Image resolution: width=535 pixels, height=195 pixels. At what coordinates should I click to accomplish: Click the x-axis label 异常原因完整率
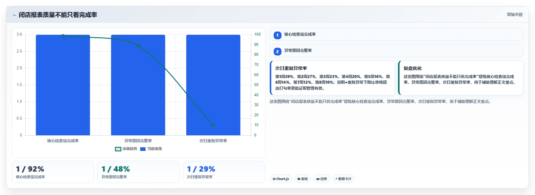pos(138,141)
